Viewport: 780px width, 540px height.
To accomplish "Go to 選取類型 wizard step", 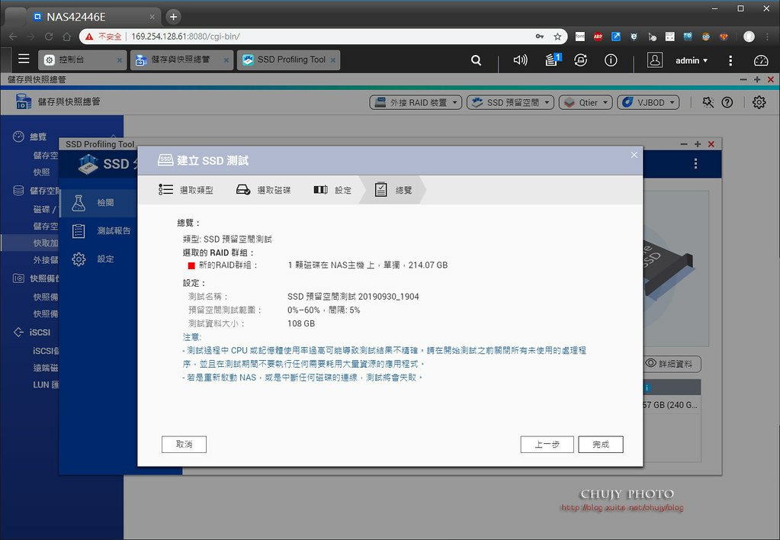I will coord(186,190).
